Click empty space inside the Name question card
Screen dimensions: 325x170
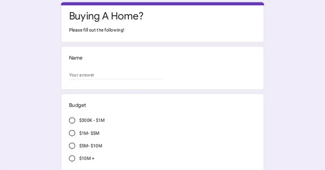point(211,67)
